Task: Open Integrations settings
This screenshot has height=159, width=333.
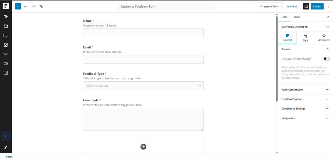Action: pyautogui.click(x=306, y=118)
